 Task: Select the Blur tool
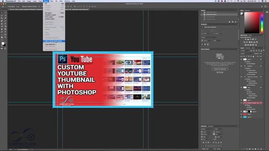click(2, 29)
